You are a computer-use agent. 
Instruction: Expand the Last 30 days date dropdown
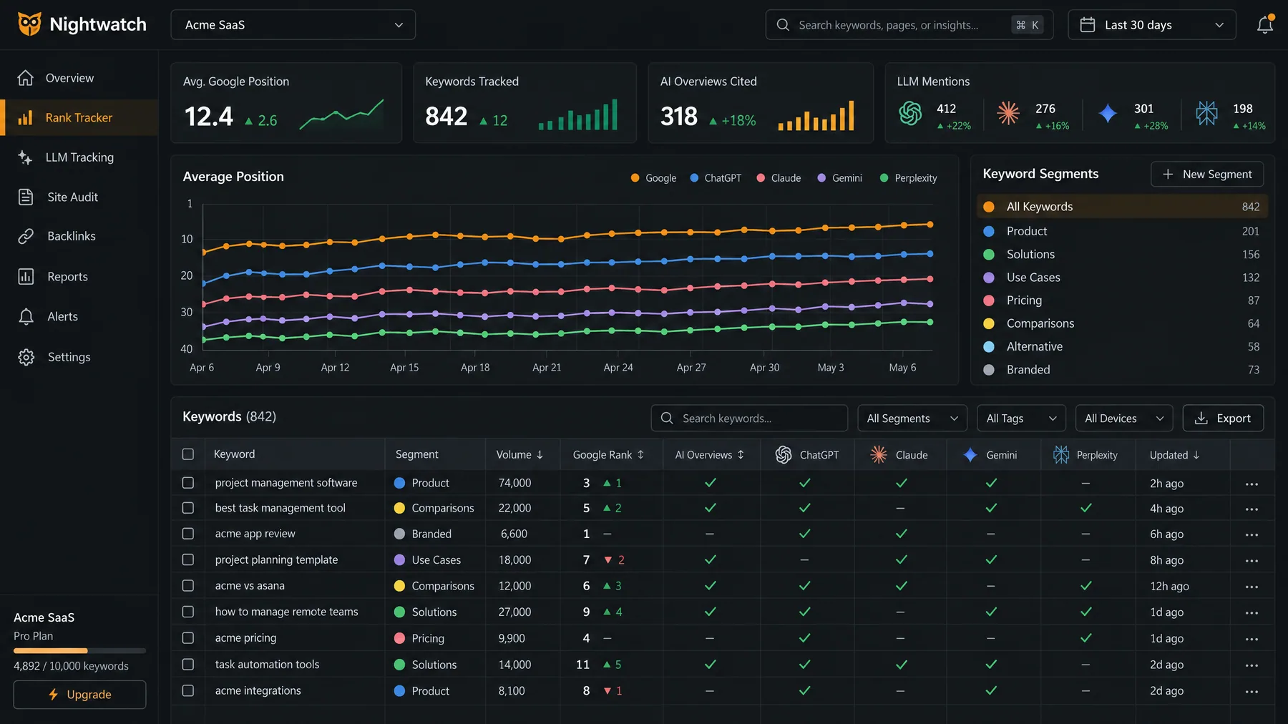[1152, 25]
